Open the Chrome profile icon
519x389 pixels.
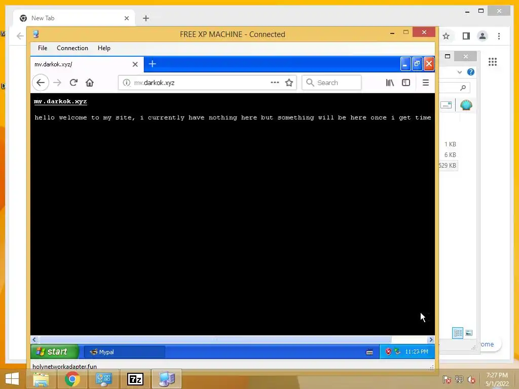coord(483,36)
